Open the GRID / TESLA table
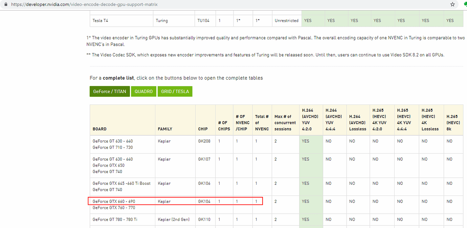The height and width of the screenshot is (228, 467). 175,91
